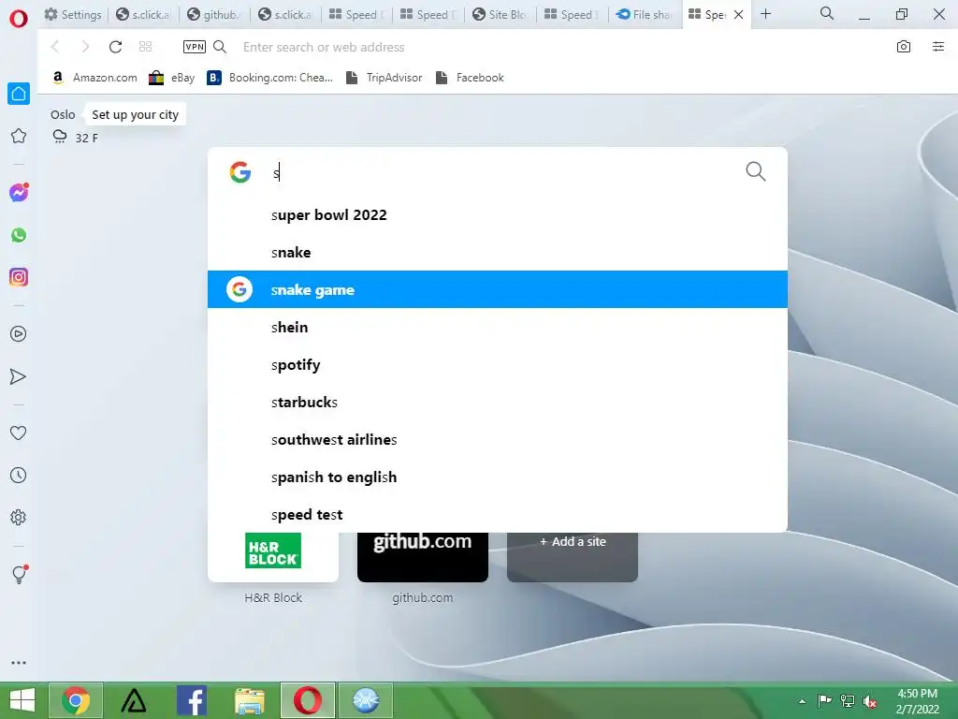Open sidebar setup three-dots menu
958x719 pixels.
coord(19,663)
